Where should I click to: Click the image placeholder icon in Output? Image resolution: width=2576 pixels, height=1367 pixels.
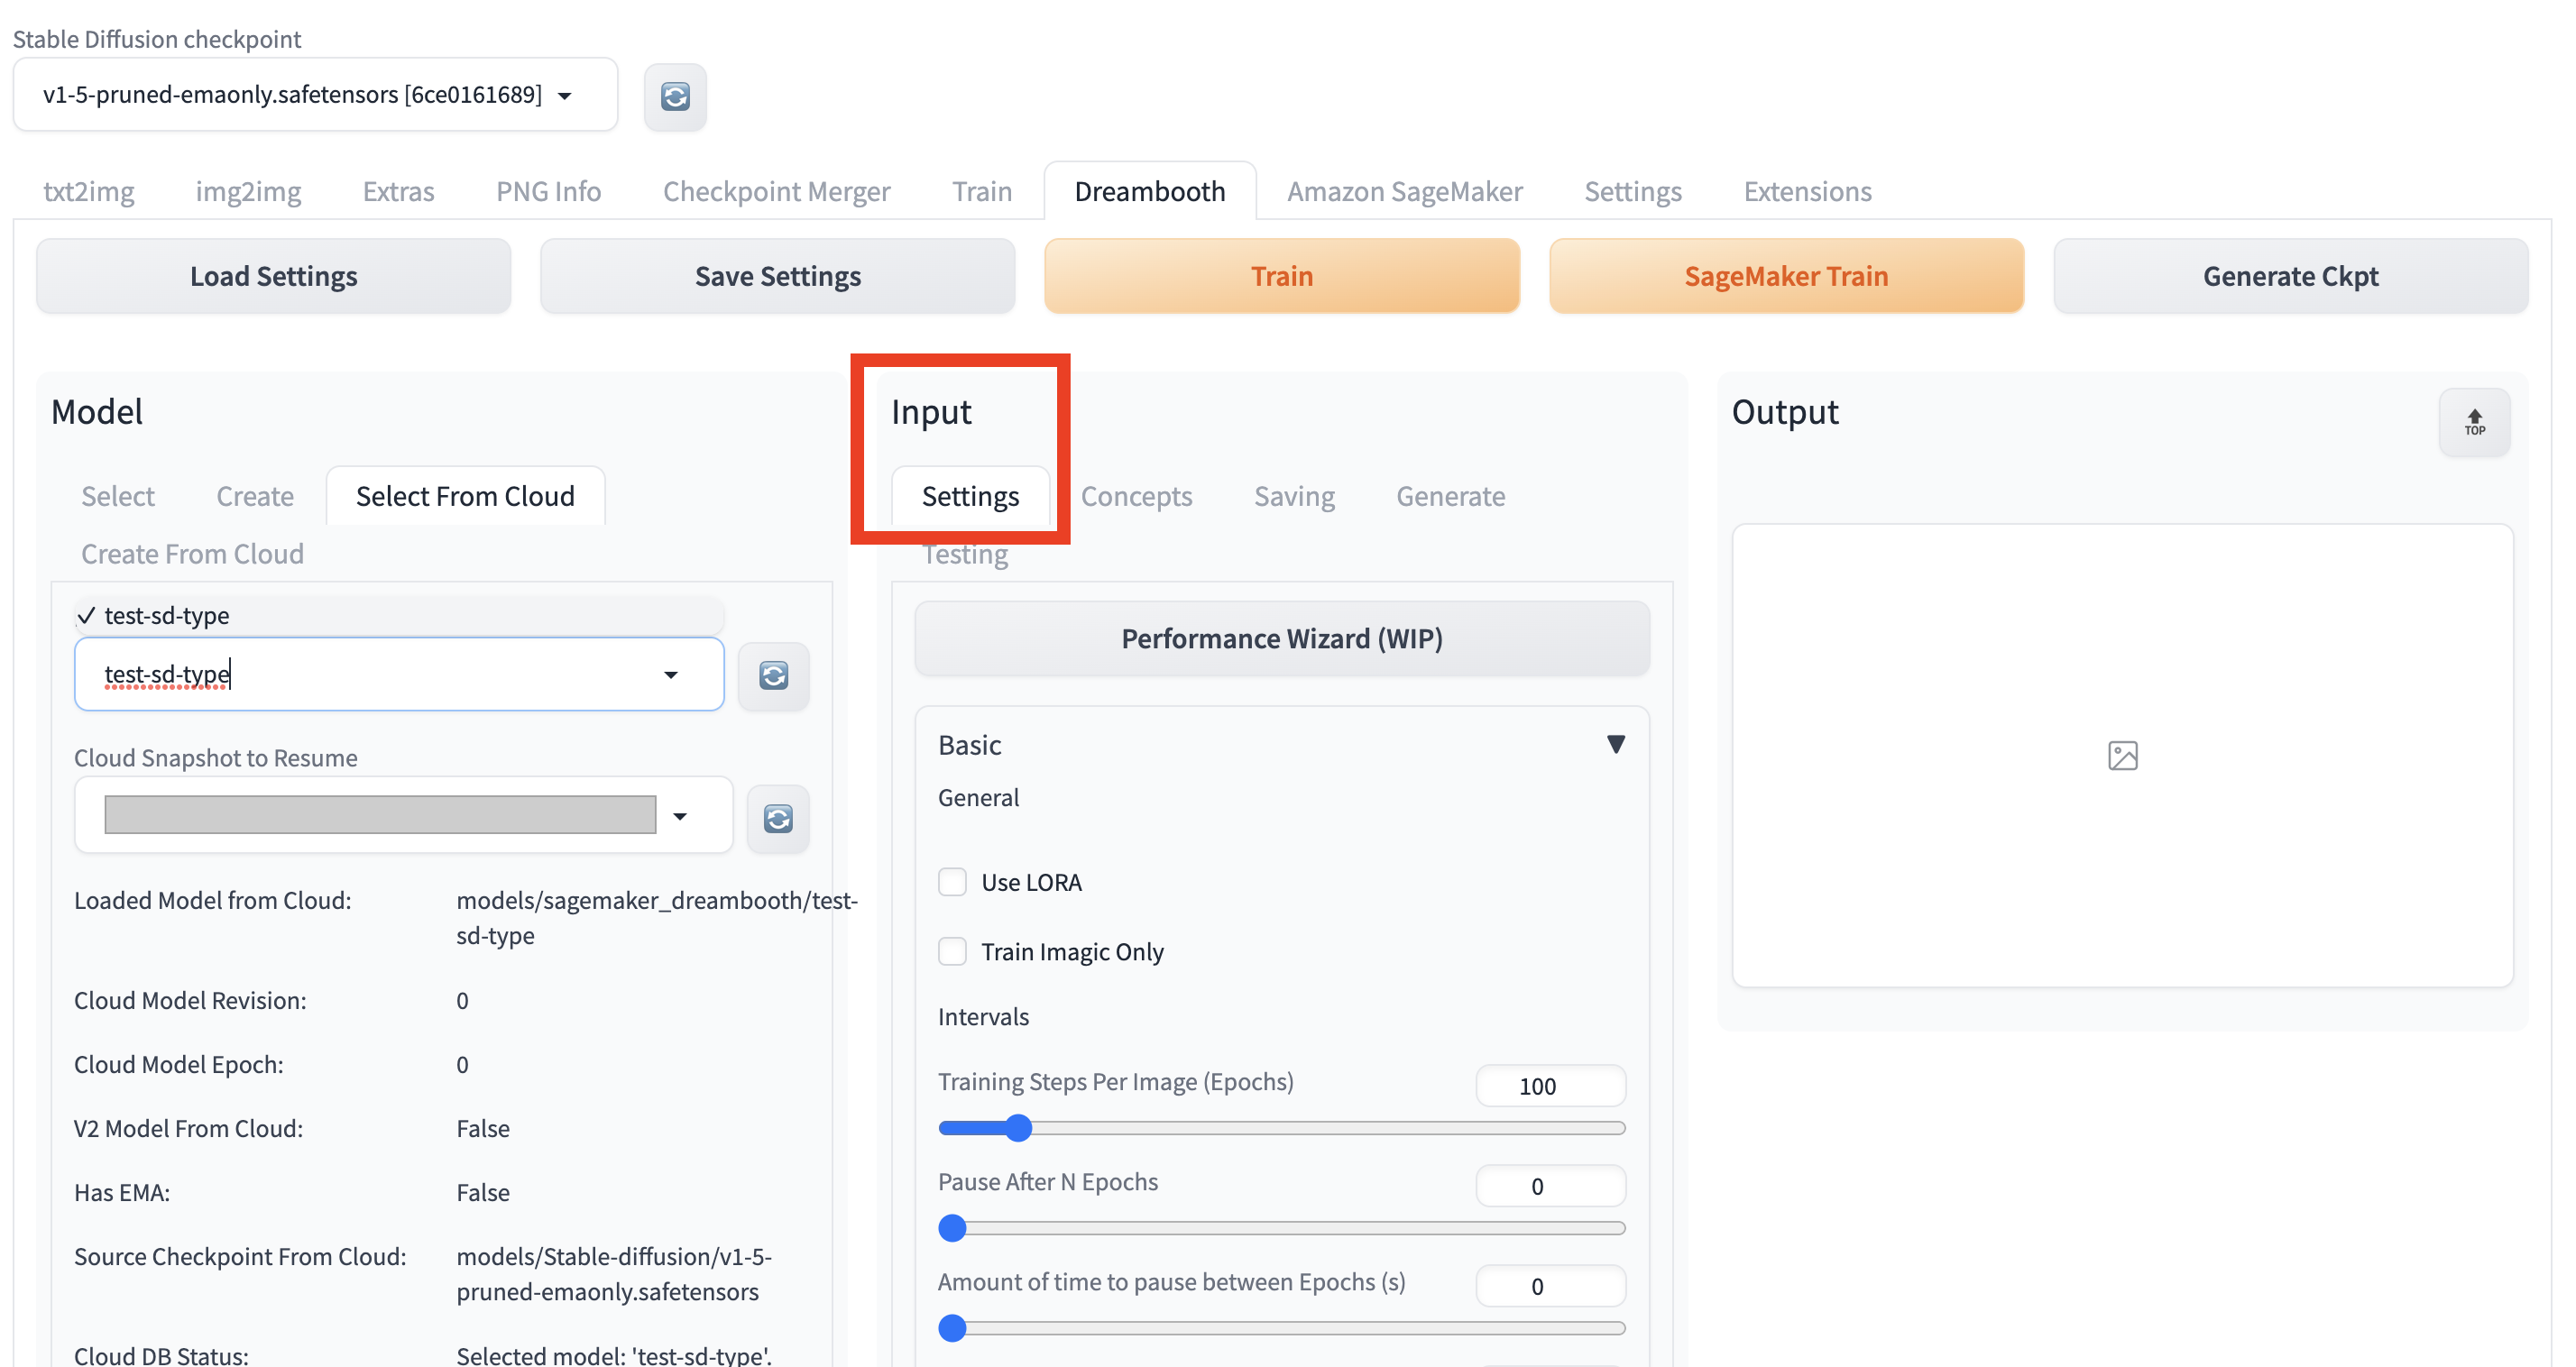coord(2122,756)
